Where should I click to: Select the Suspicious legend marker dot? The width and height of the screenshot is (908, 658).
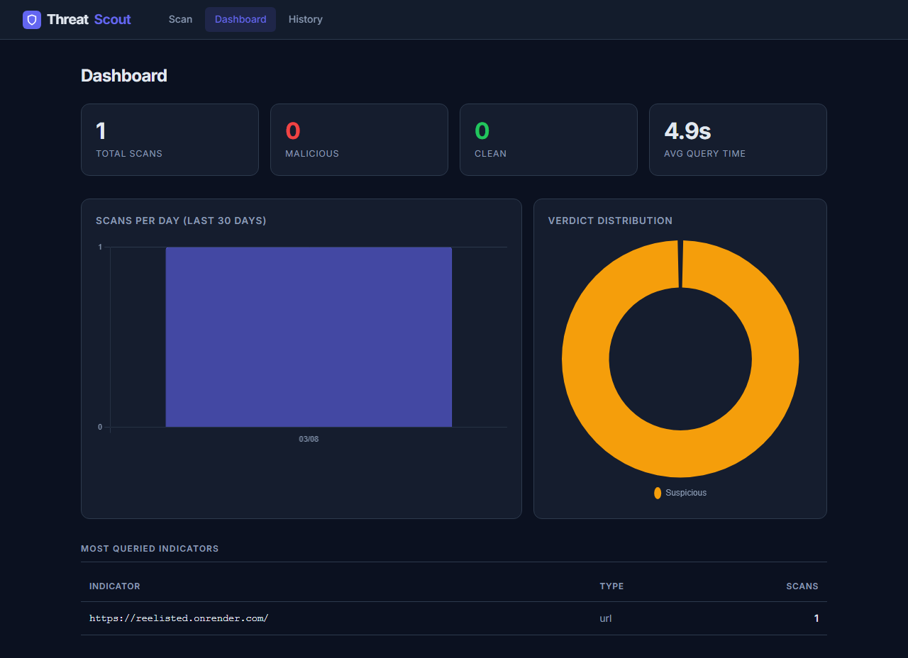pos(658,492)
